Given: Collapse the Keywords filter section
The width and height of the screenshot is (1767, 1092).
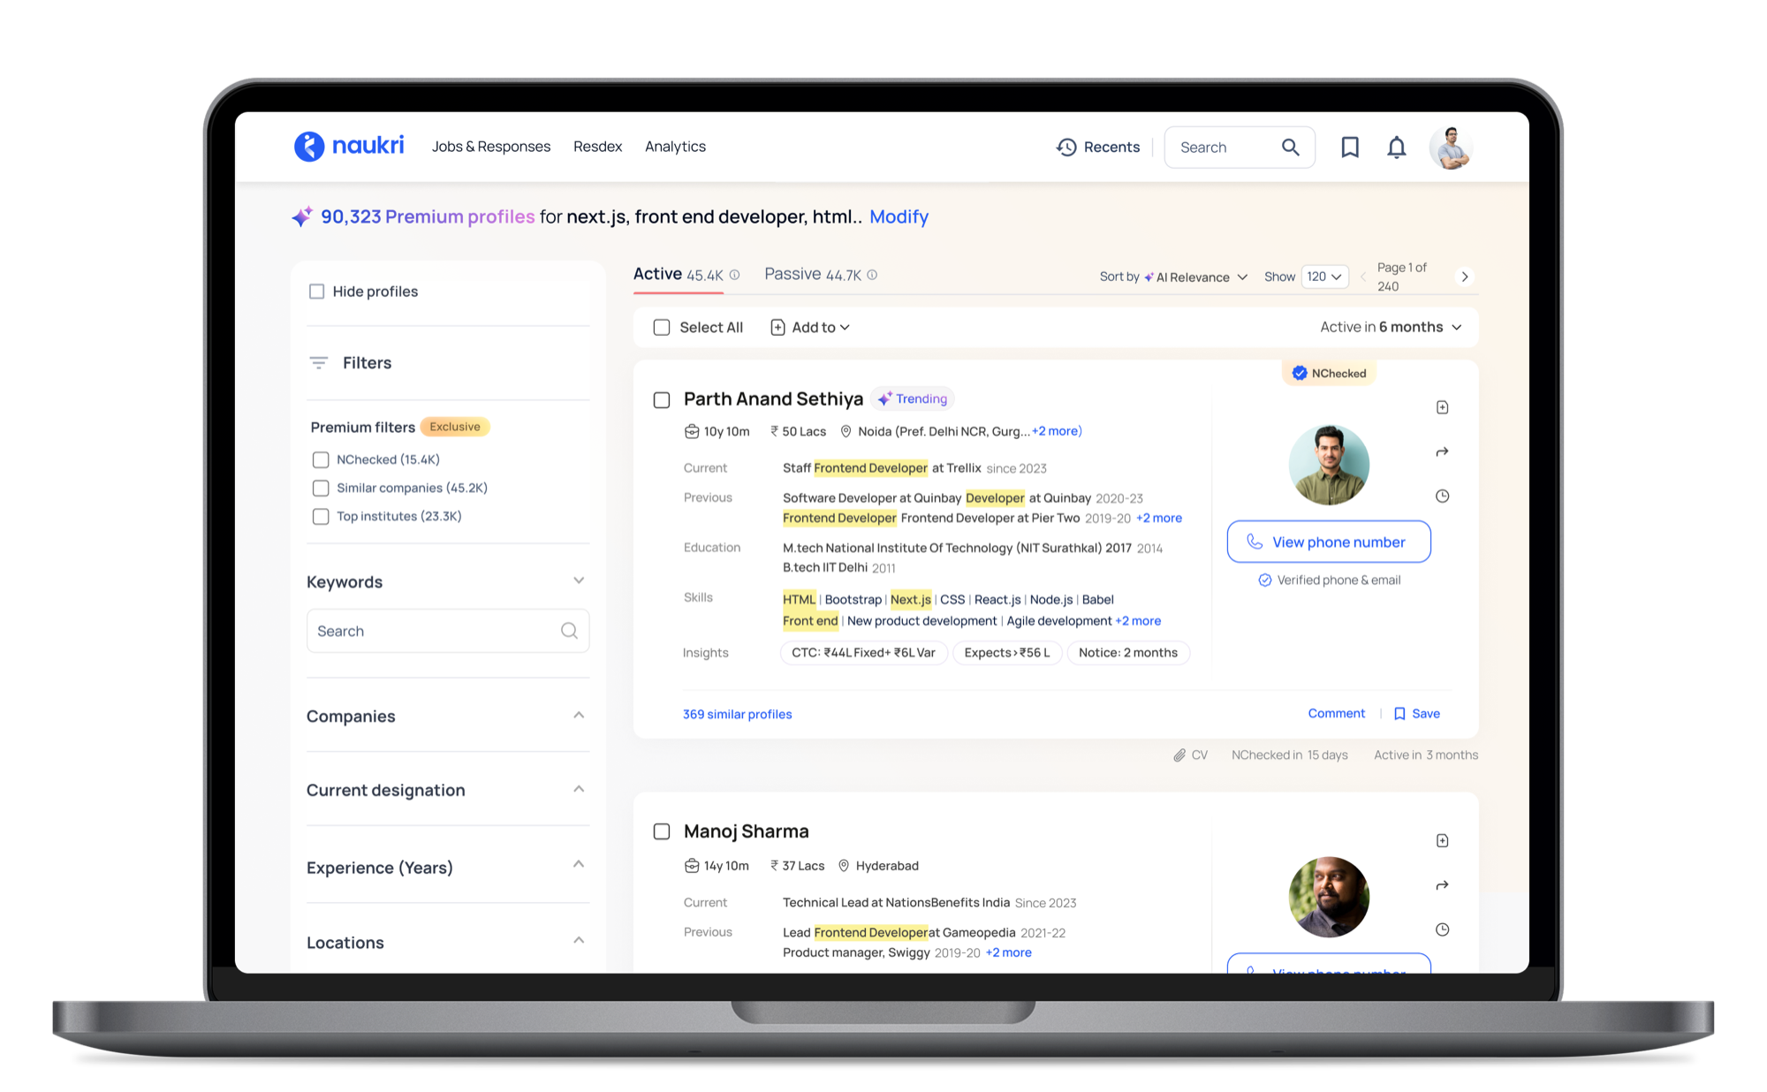Looking at the screenshot, I should point(579,580).
